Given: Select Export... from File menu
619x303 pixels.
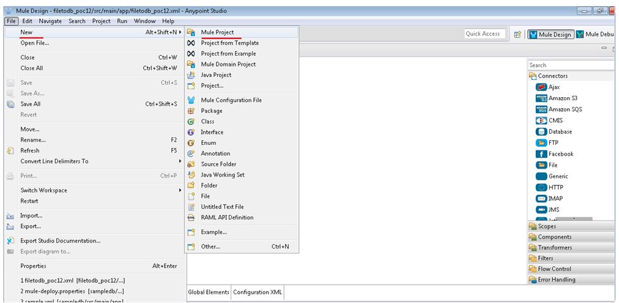Looking at the screenshot, I should pos(95,226).
